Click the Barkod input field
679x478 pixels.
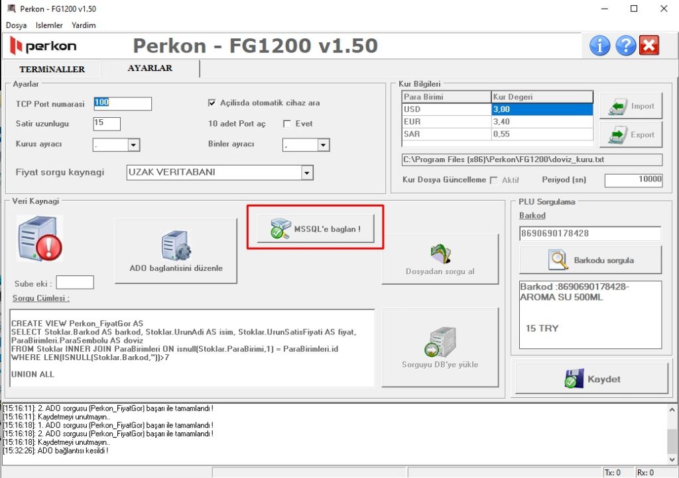[x=589, y=234]
